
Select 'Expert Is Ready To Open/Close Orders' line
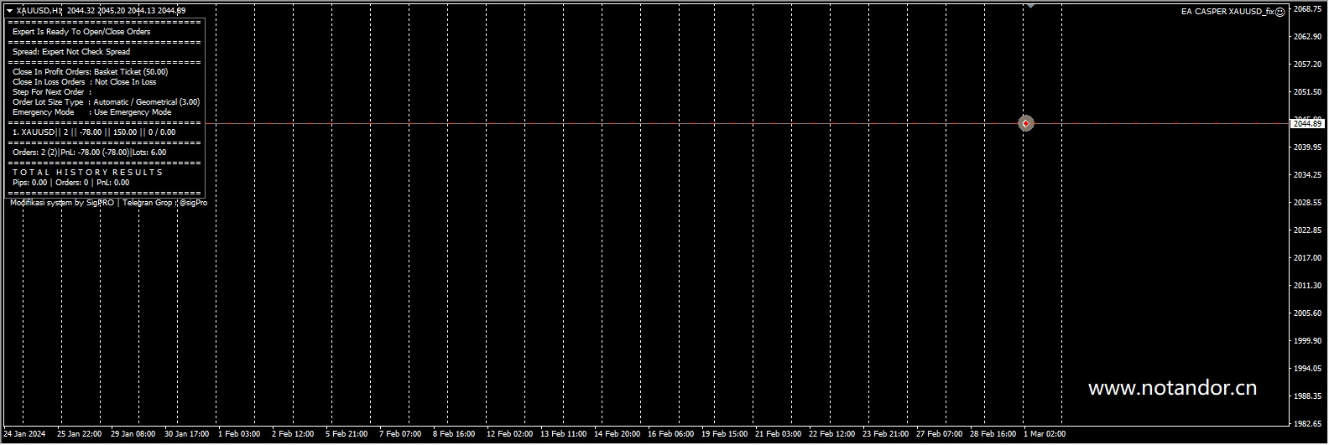tap(81, 32)
